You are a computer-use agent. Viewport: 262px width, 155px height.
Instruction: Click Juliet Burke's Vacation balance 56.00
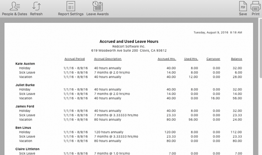237,98
